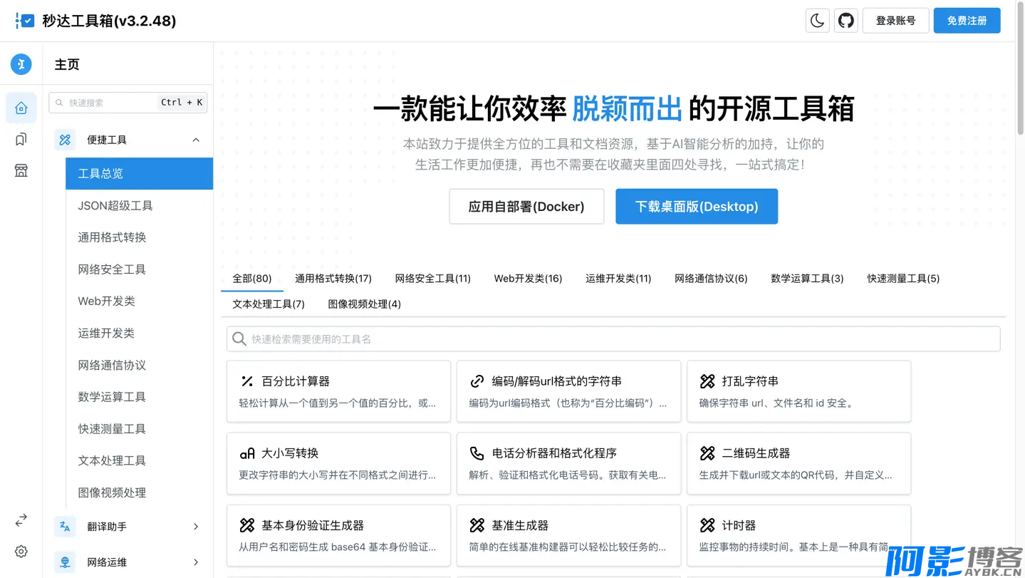Open 文本处理工具 in the sidebar

click(x=140, y=460)
